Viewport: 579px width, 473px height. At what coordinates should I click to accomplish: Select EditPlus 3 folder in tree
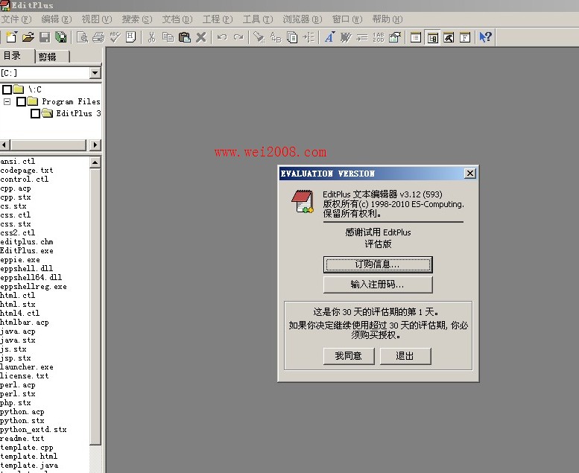[78, 113]
